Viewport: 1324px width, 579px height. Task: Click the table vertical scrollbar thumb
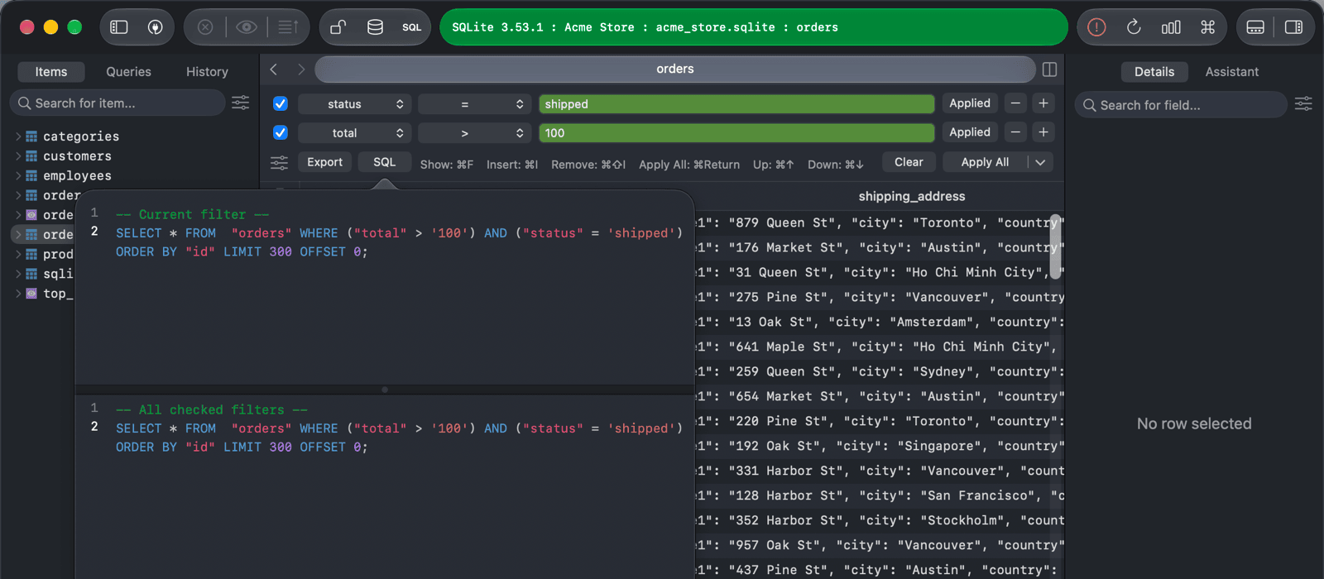pyautogui.click(x=1055, y=246)
